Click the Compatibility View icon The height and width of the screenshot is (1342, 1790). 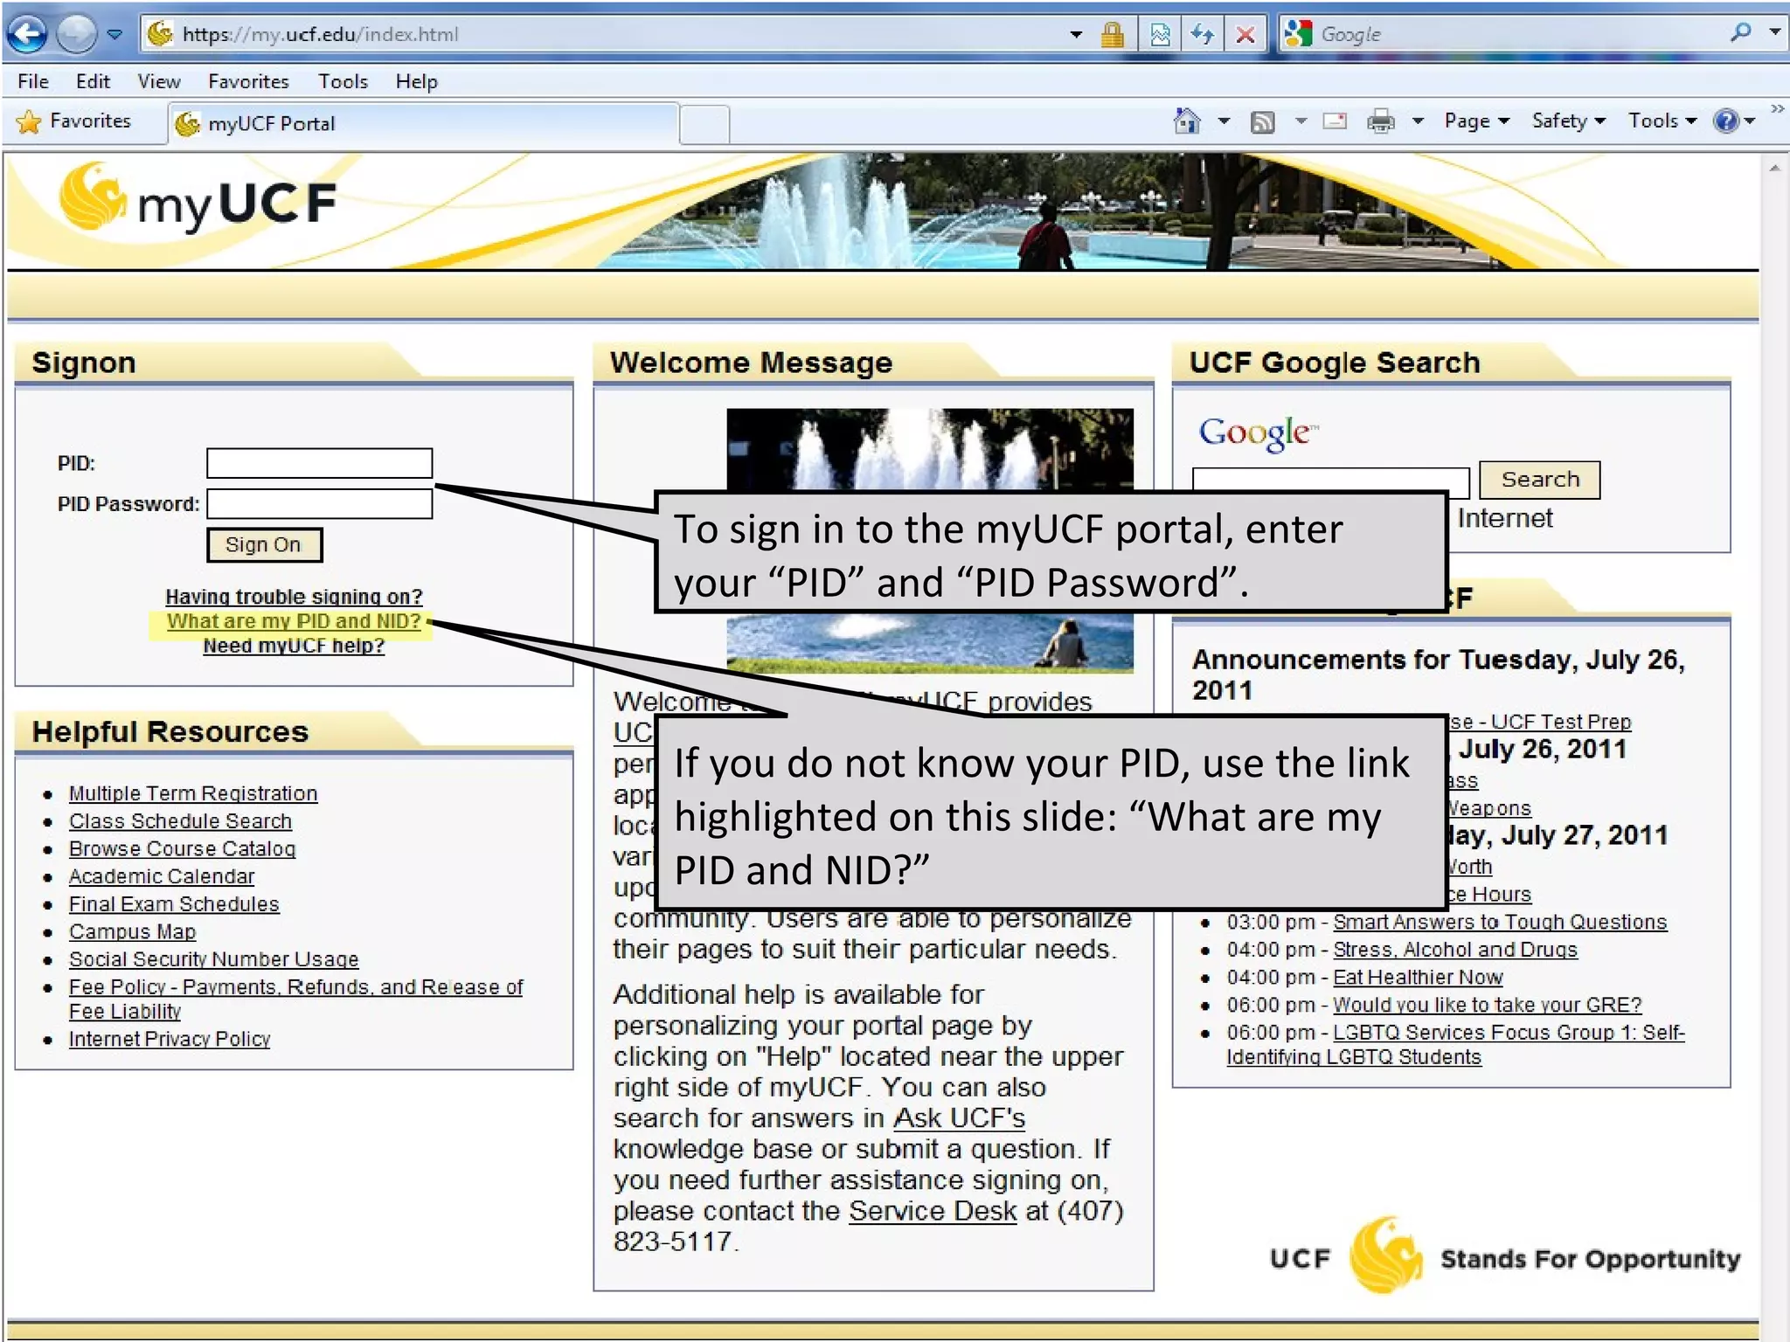1160,35
